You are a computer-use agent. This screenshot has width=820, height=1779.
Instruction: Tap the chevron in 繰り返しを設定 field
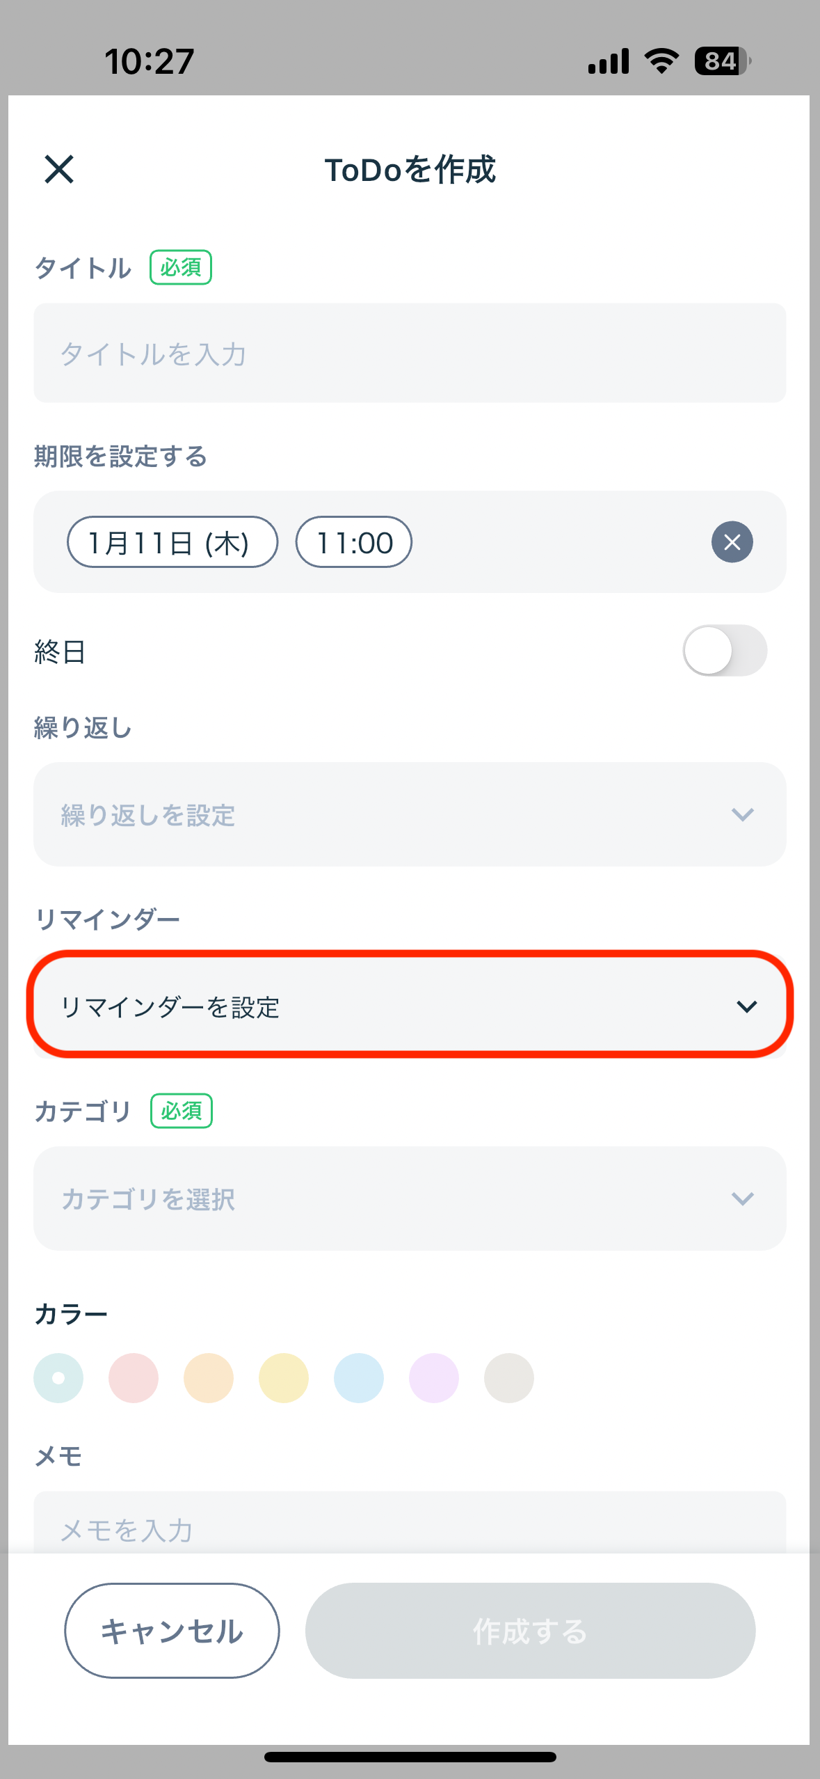(x=743, y=814)
